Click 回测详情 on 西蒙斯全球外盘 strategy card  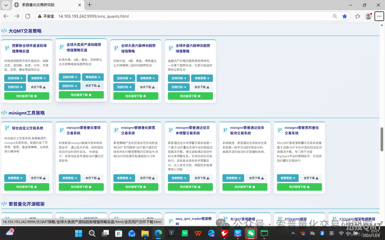point(15,78)
